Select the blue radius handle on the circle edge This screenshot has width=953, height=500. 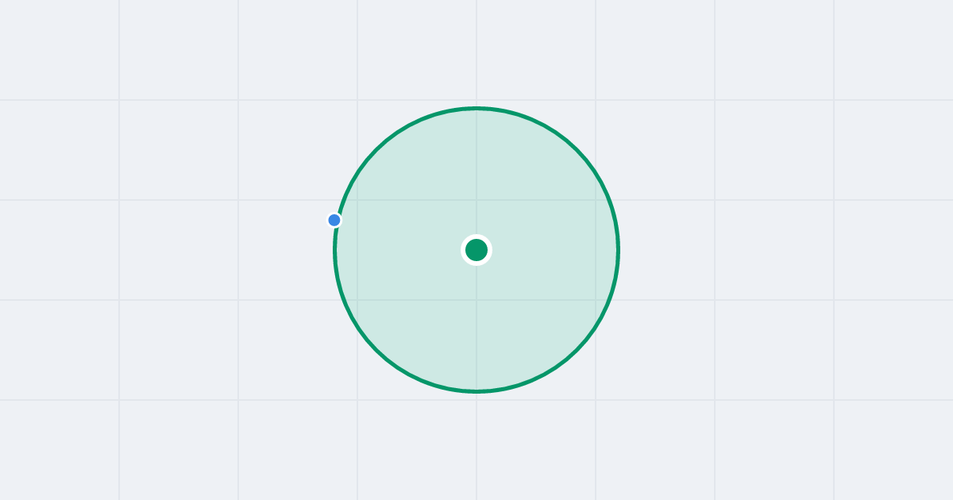tap(334, 220)
